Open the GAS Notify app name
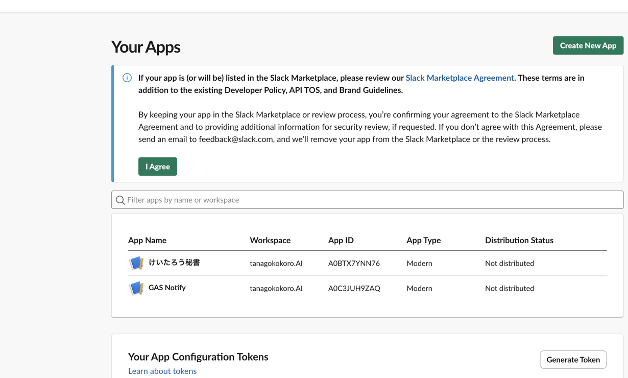 coord(167,288)
